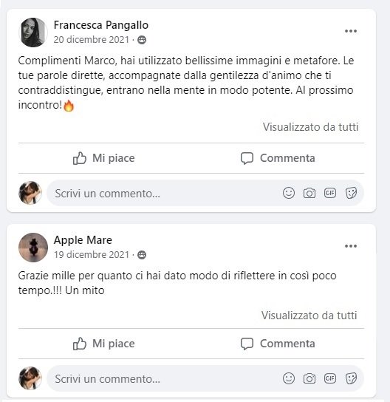The height and width of the screenshot is (402, 390).
Task: Click Commenta on Francesca Pangallo's post
Action: click(278, 158)
